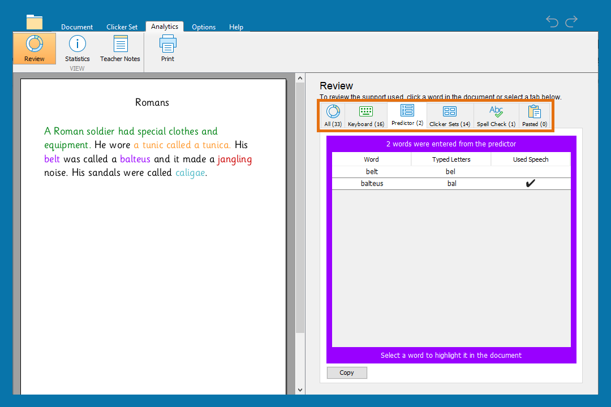The image size is (611, 407).
Task: Click the scrollbar down arrow
Action: tap(300, 389)
